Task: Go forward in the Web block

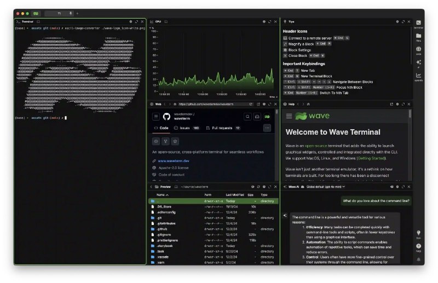Action: [170, 104]
